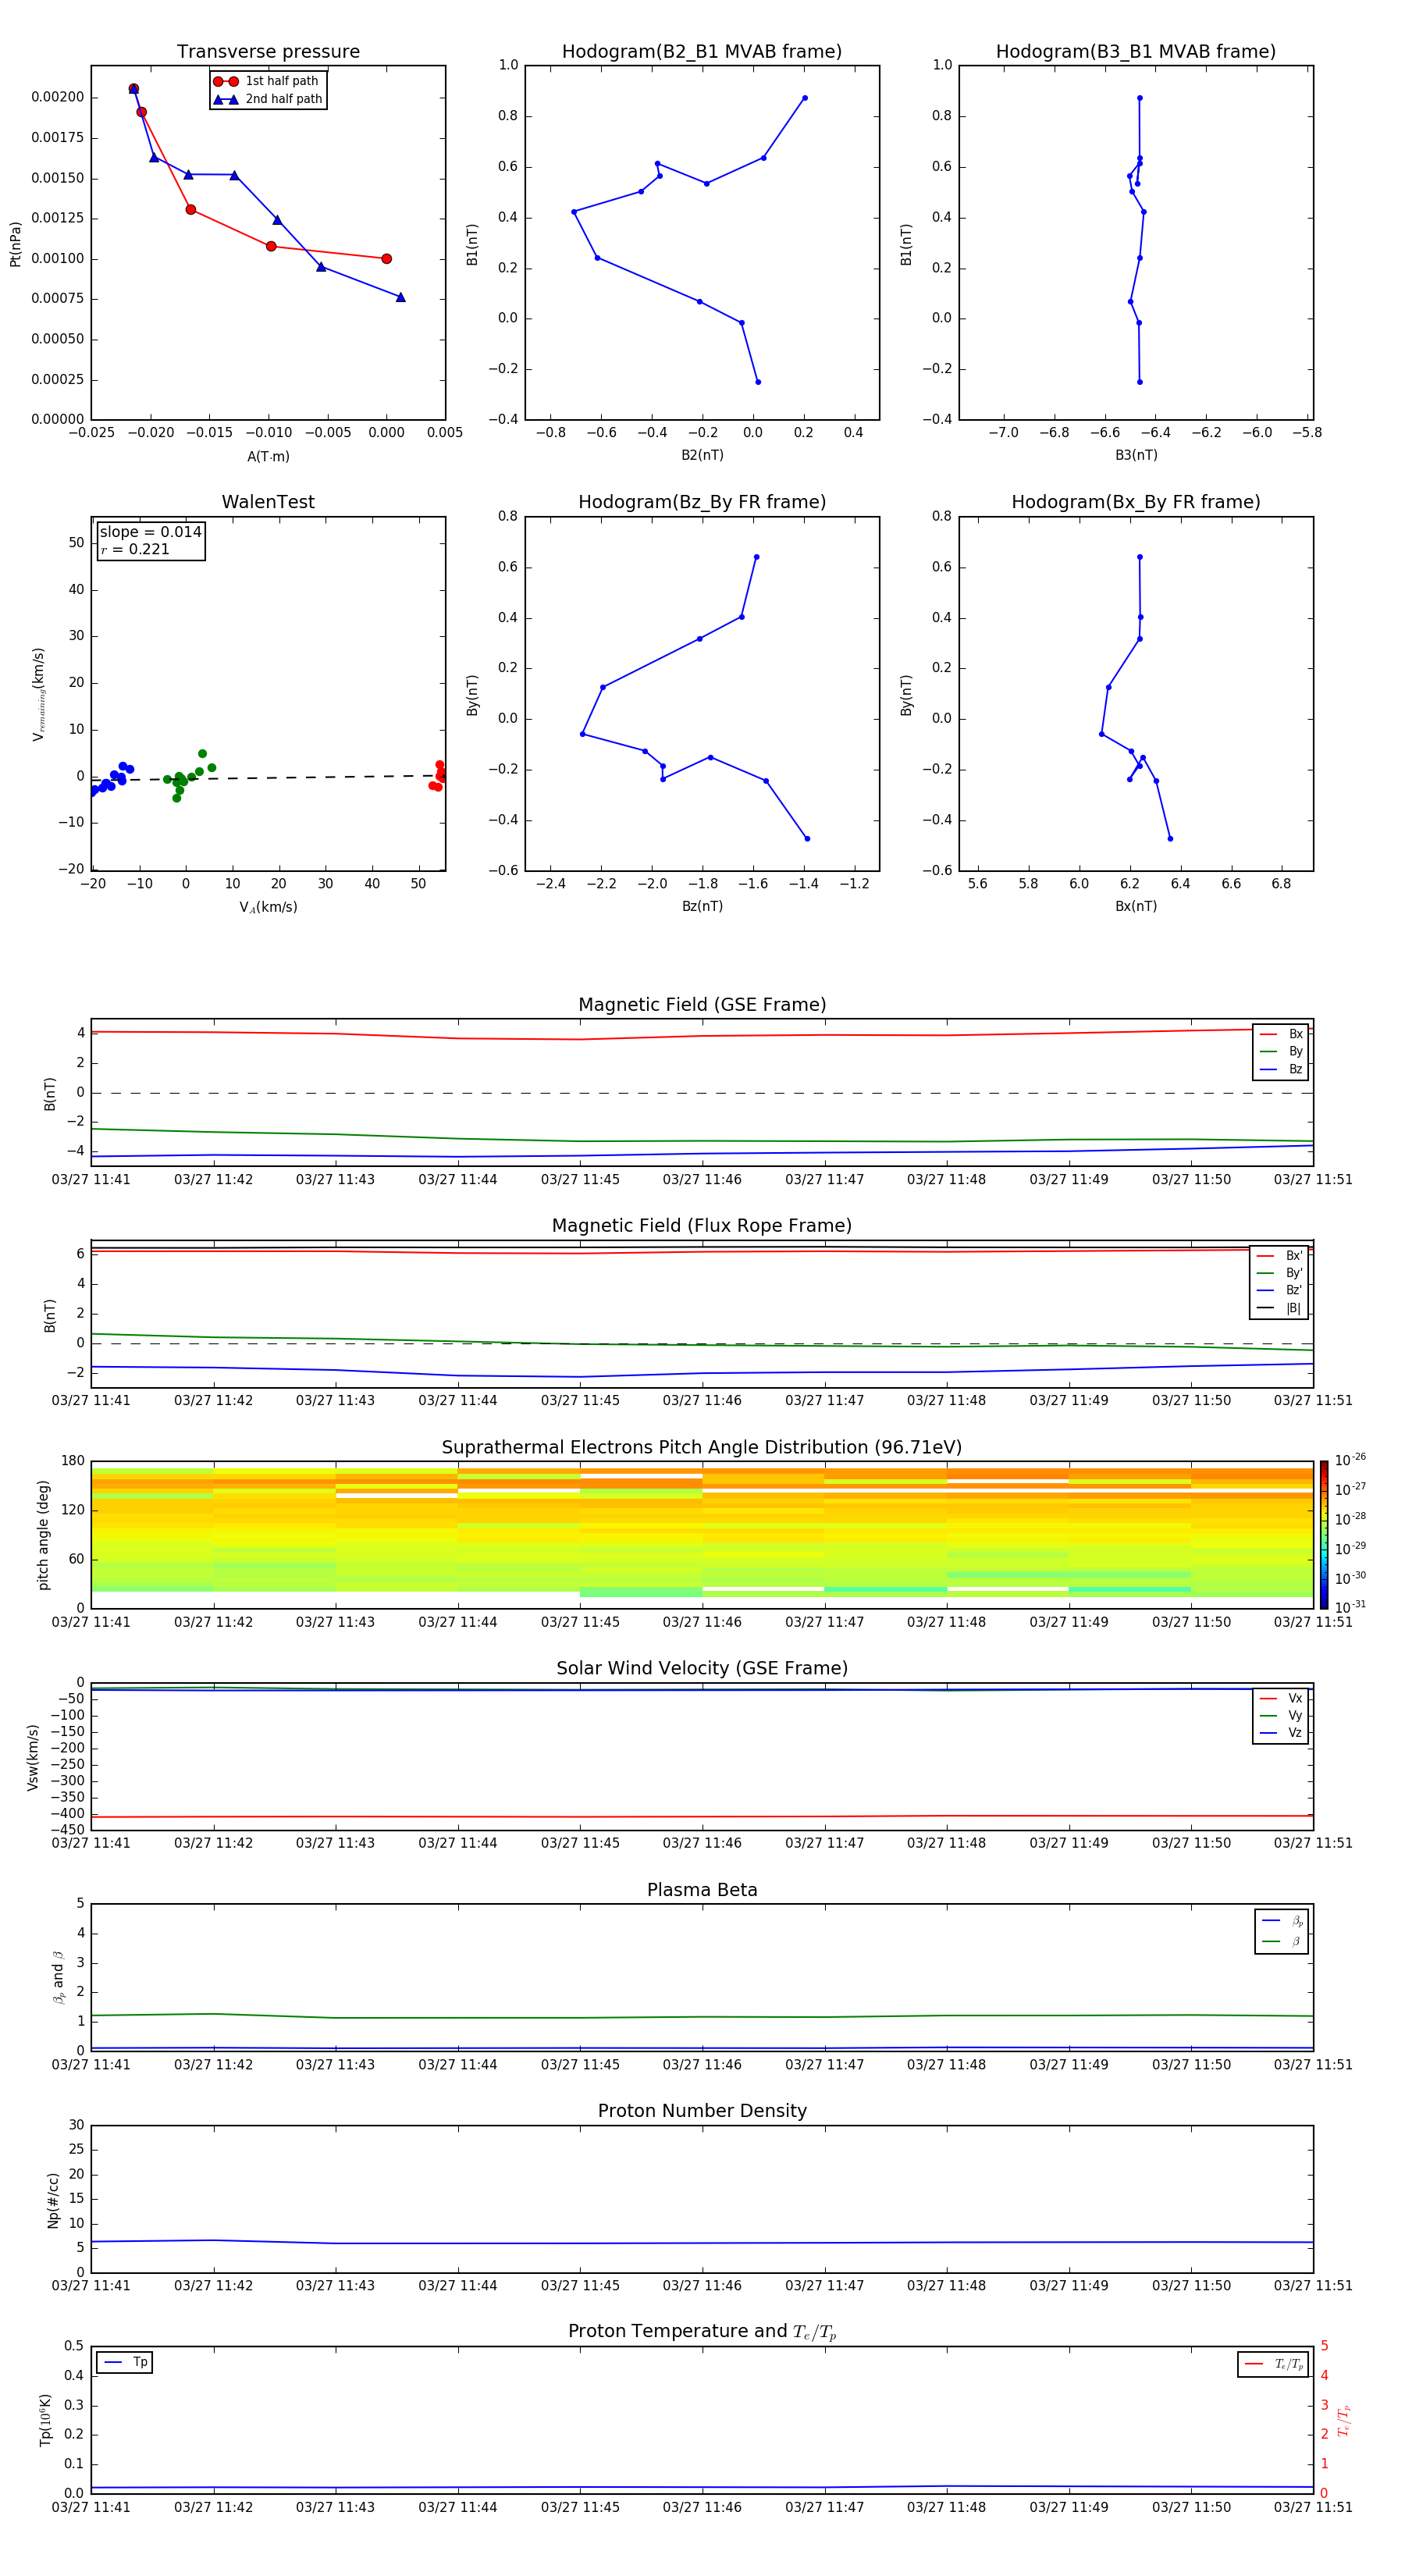Click the 'WalenTest' plot title
Screen dimensions: 1405x2576
point(268,502)
